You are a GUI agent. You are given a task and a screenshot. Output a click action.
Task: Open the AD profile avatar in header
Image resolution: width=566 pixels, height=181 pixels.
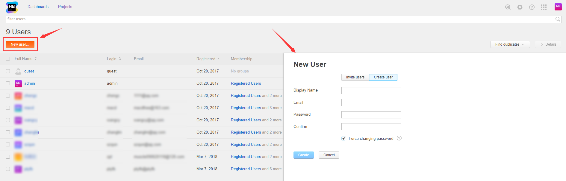[x=558, y=7]
